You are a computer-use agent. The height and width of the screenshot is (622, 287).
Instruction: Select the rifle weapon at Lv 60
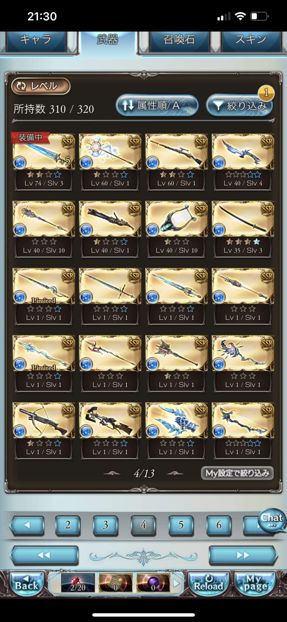[176, 152]
